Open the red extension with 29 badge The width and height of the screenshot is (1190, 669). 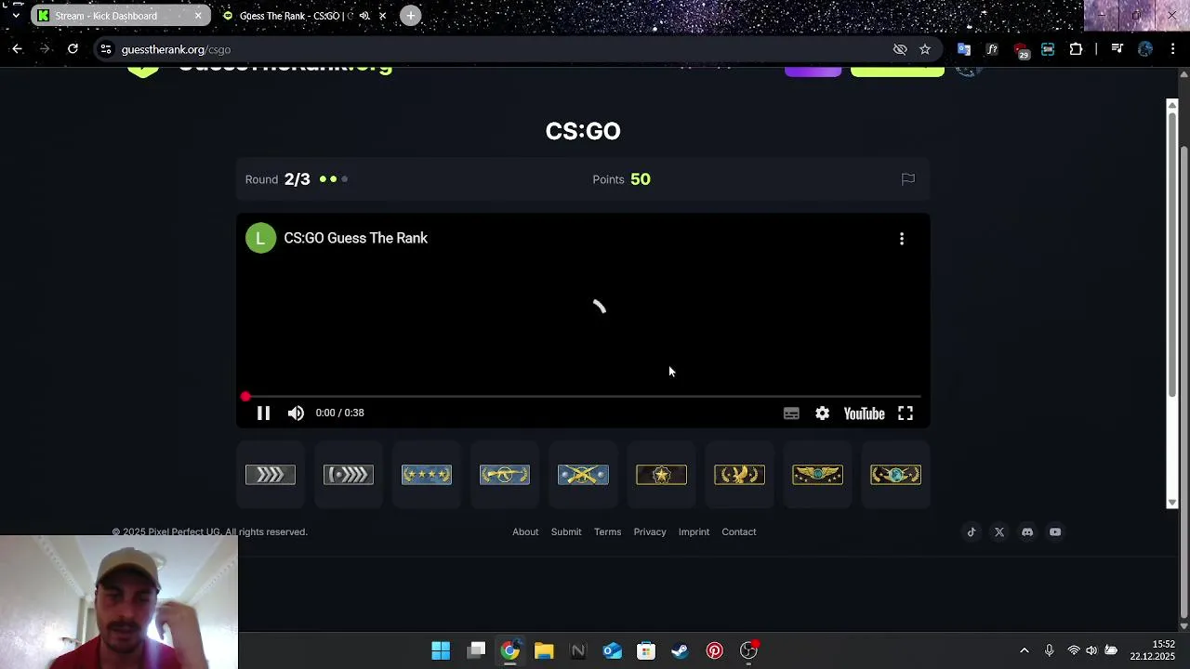(x=1021, y=50)
